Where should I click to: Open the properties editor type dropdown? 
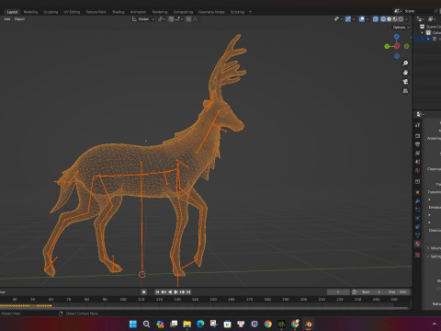pyautogui.click(x=420, y=114)
